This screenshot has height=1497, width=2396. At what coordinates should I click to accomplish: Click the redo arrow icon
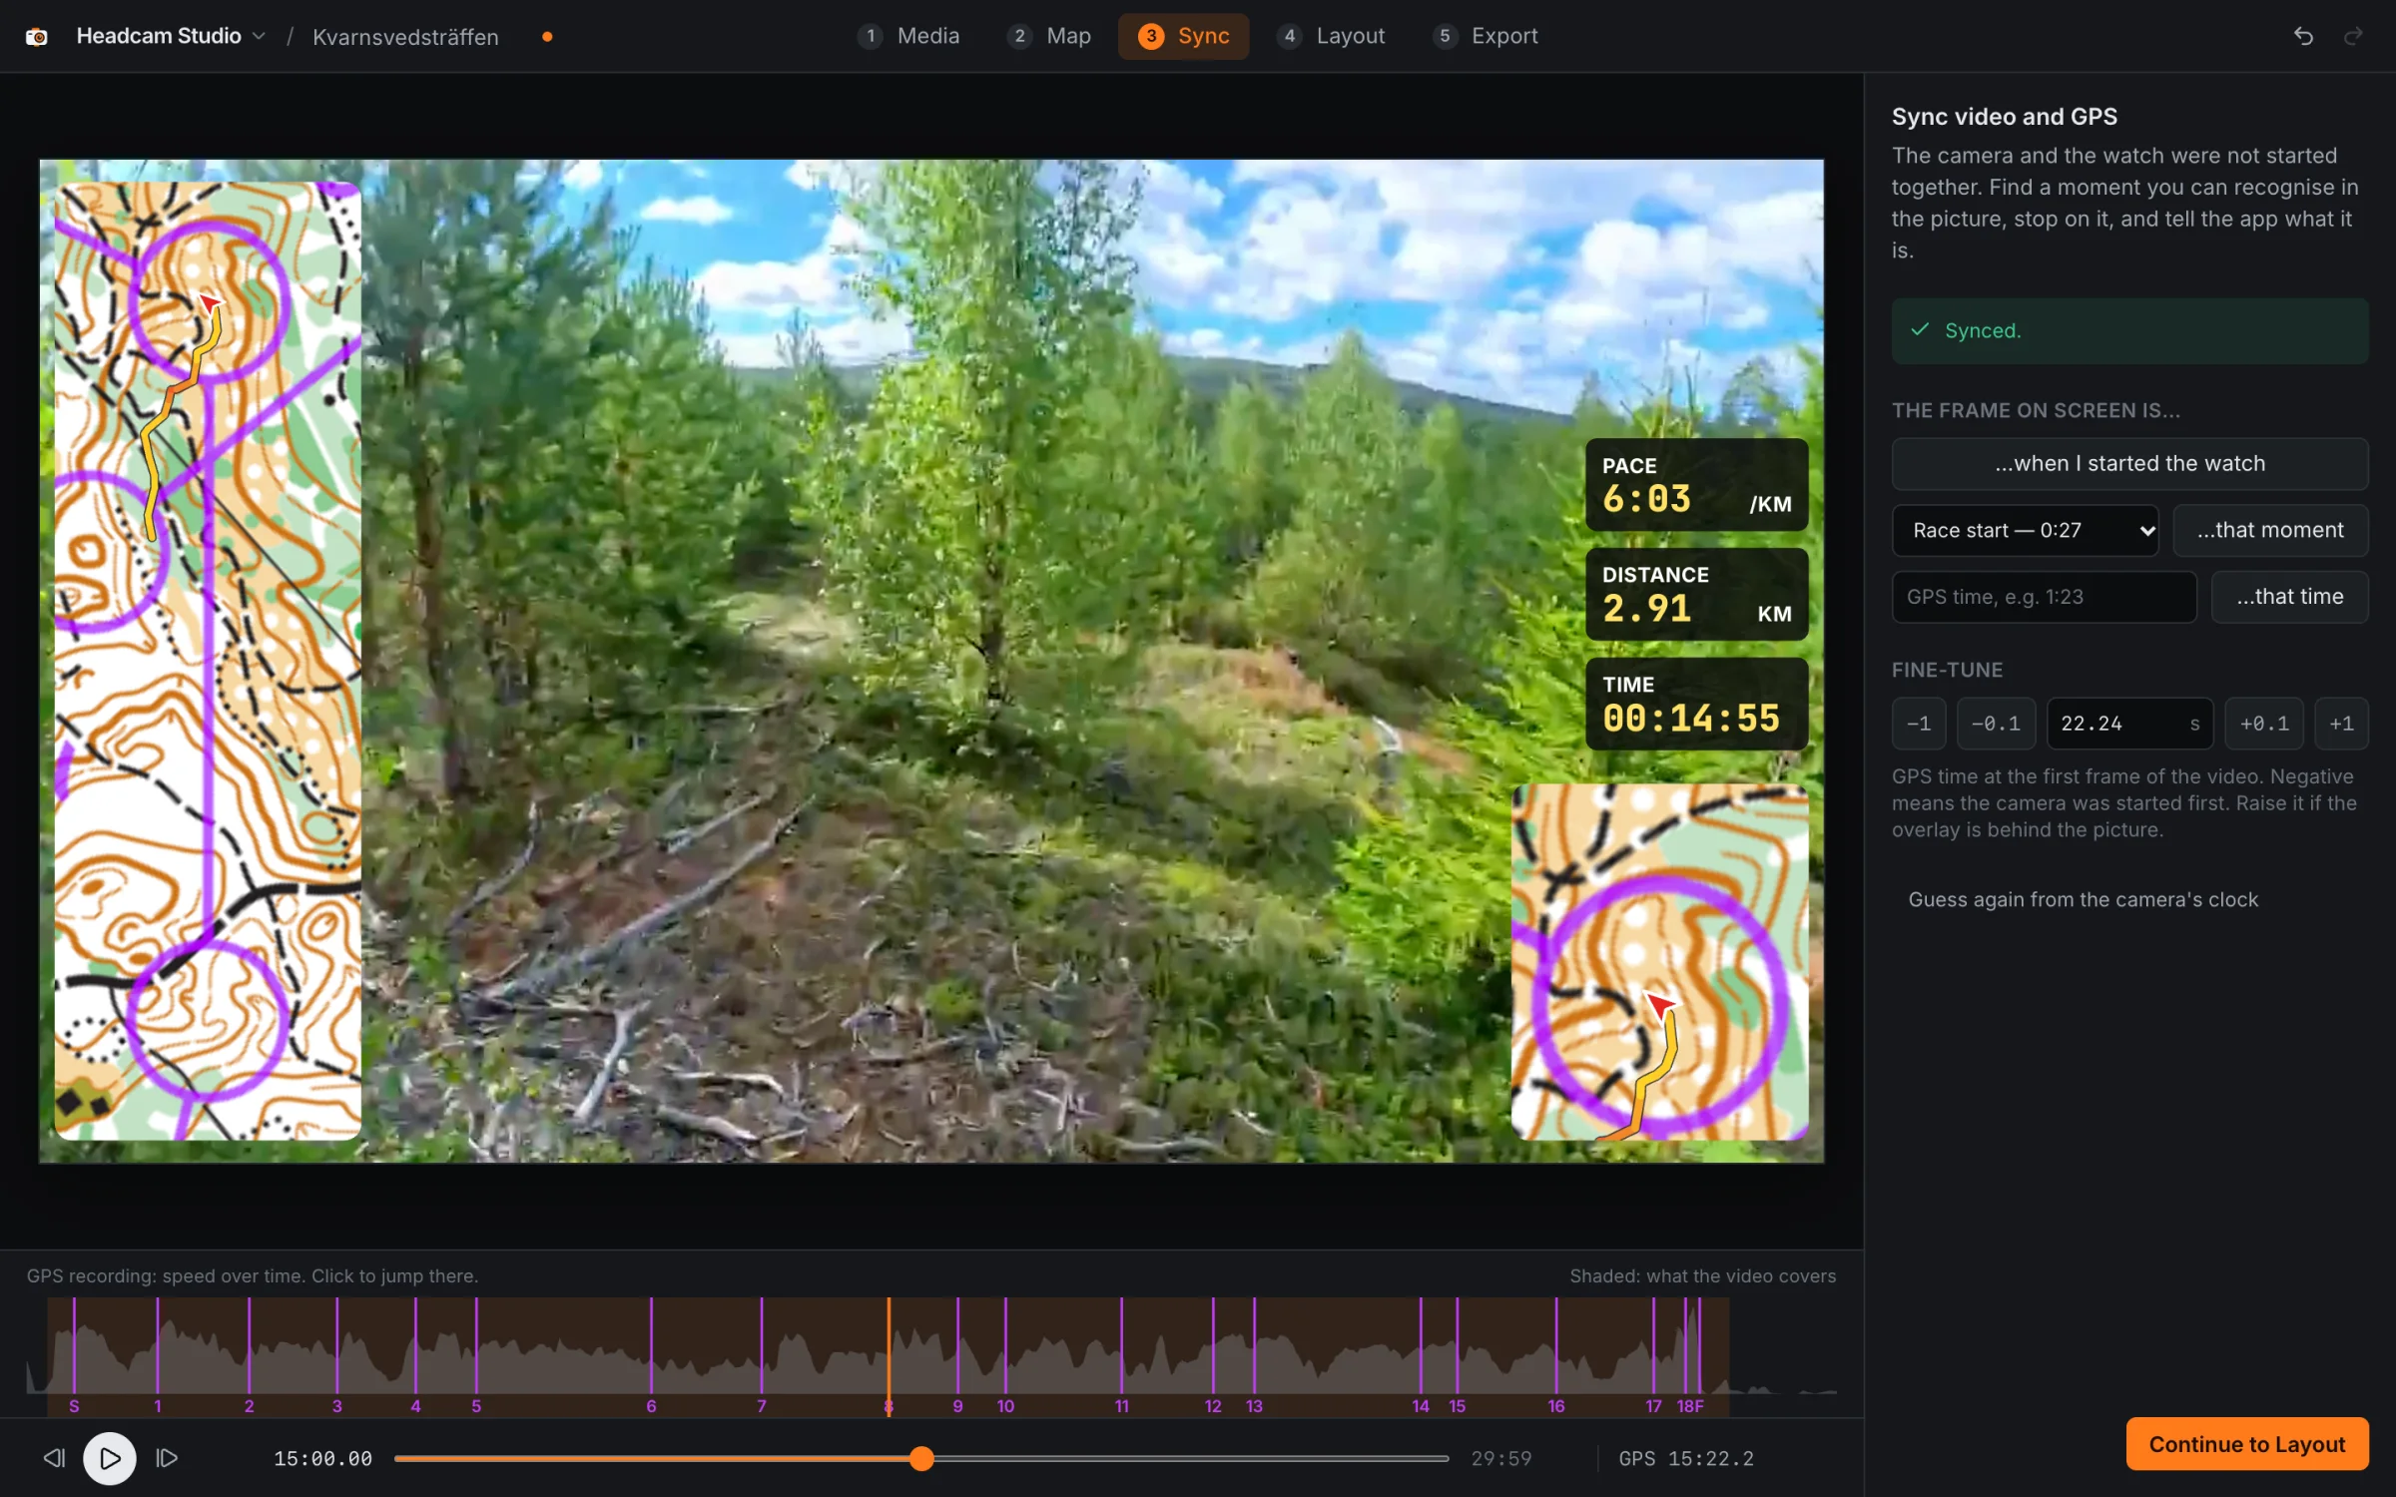point(2353,36)
